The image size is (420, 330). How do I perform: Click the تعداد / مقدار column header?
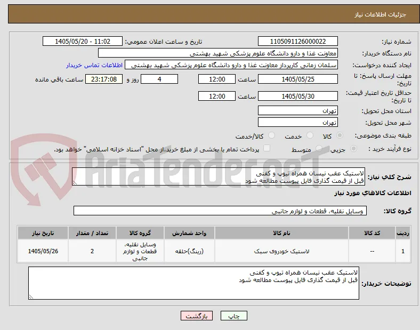pyautogui.click(x=92, y=233)
